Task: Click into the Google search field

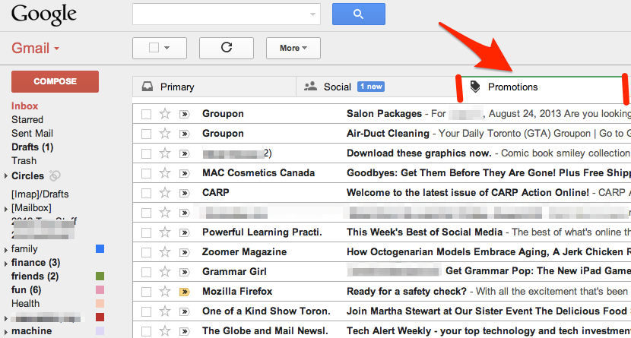Action: 219,14
